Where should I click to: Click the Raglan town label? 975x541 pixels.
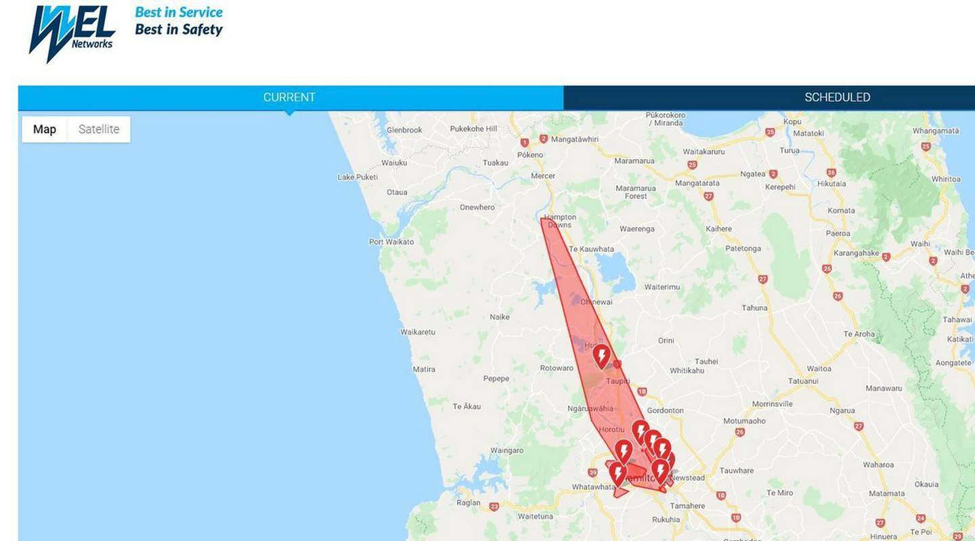tap(469, 502)
